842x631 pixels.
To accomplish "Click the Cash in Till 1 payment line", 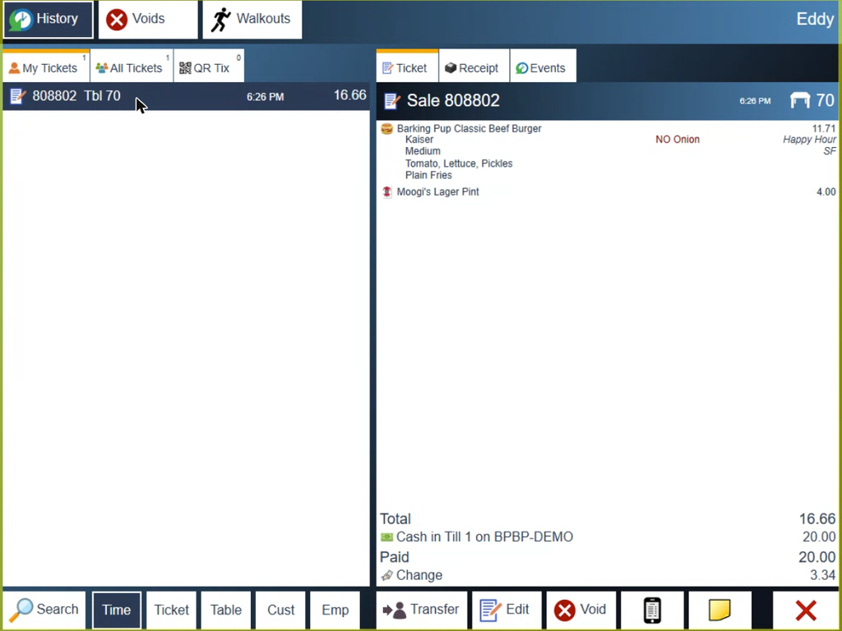I will pos(608,537).
